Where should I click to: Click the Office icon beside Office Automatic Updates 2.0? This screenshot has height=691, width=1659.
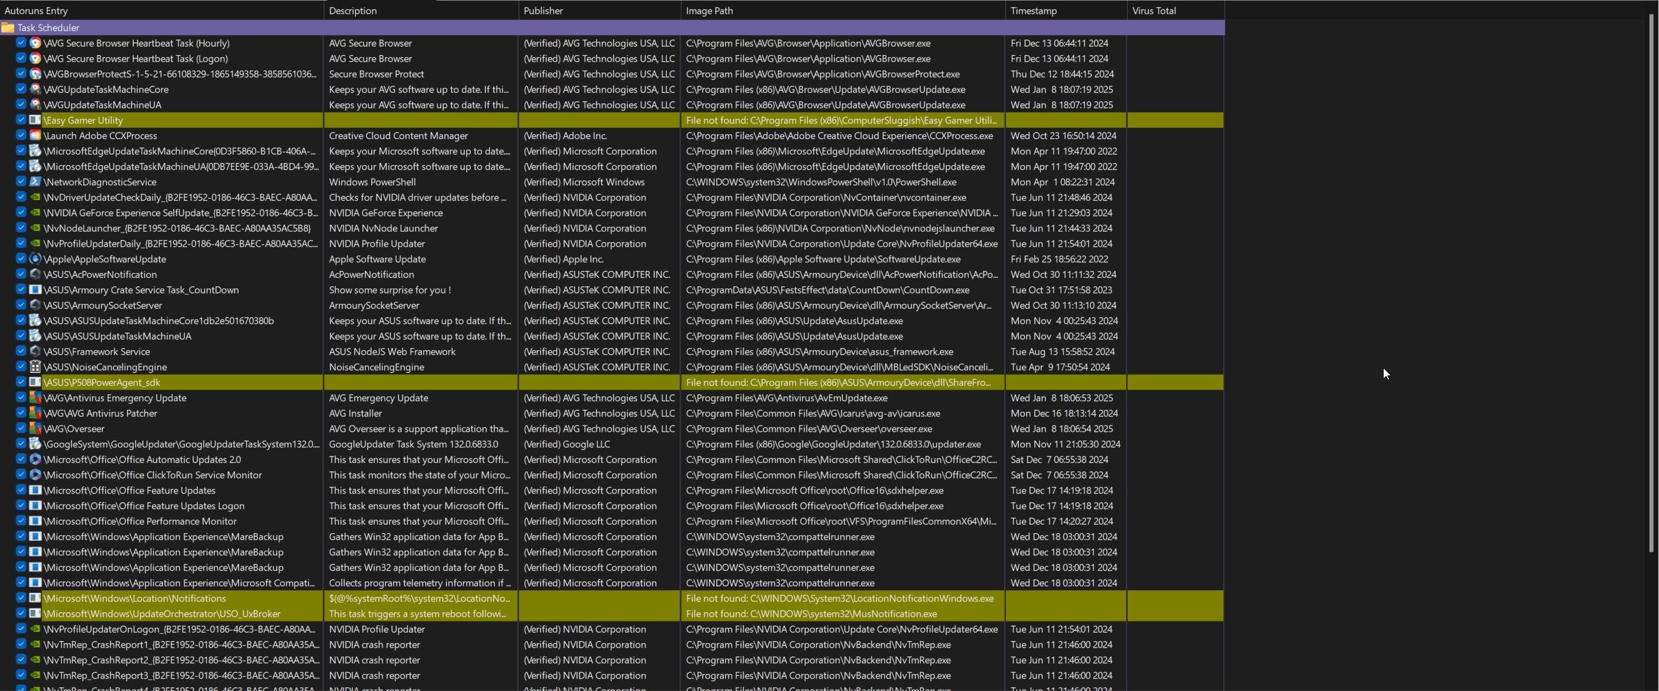(36, 459)
